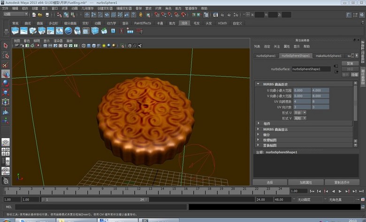Open the 文件 menu
366x222 pixels.
click(x=5, y=8)
